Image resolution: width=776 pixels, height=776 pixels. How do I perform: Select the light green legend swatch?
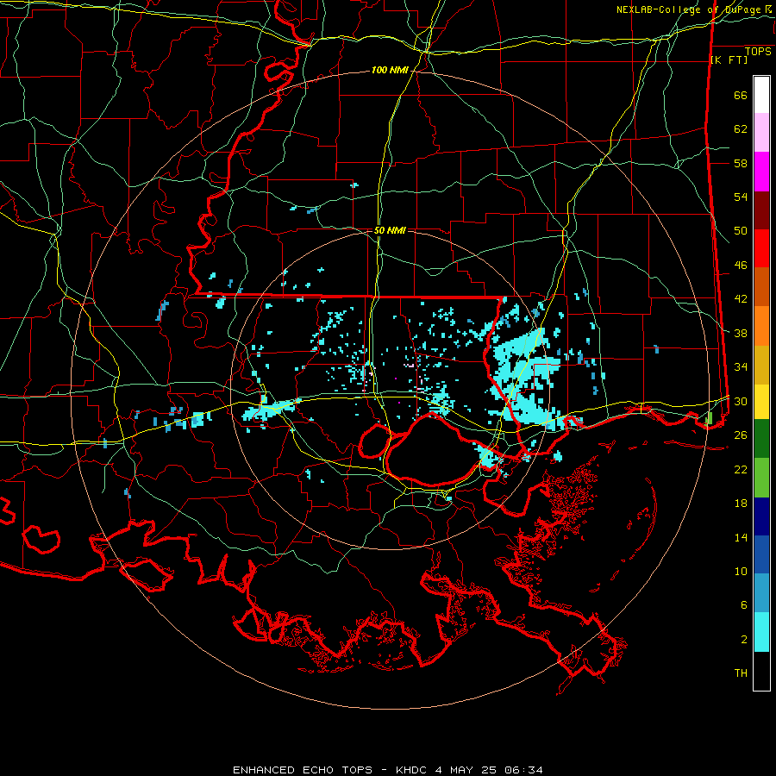pyautogui.click(x=761, y=478)
